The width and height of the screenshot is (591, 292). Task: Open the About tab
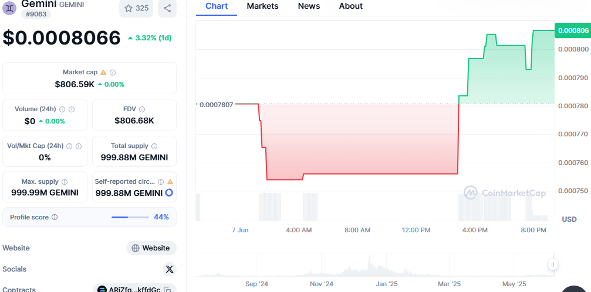(x=350, y=6)
